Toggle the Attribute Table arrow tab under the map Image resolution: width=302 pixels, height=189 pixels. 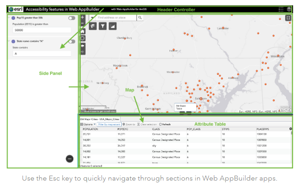tap(185, 113)
